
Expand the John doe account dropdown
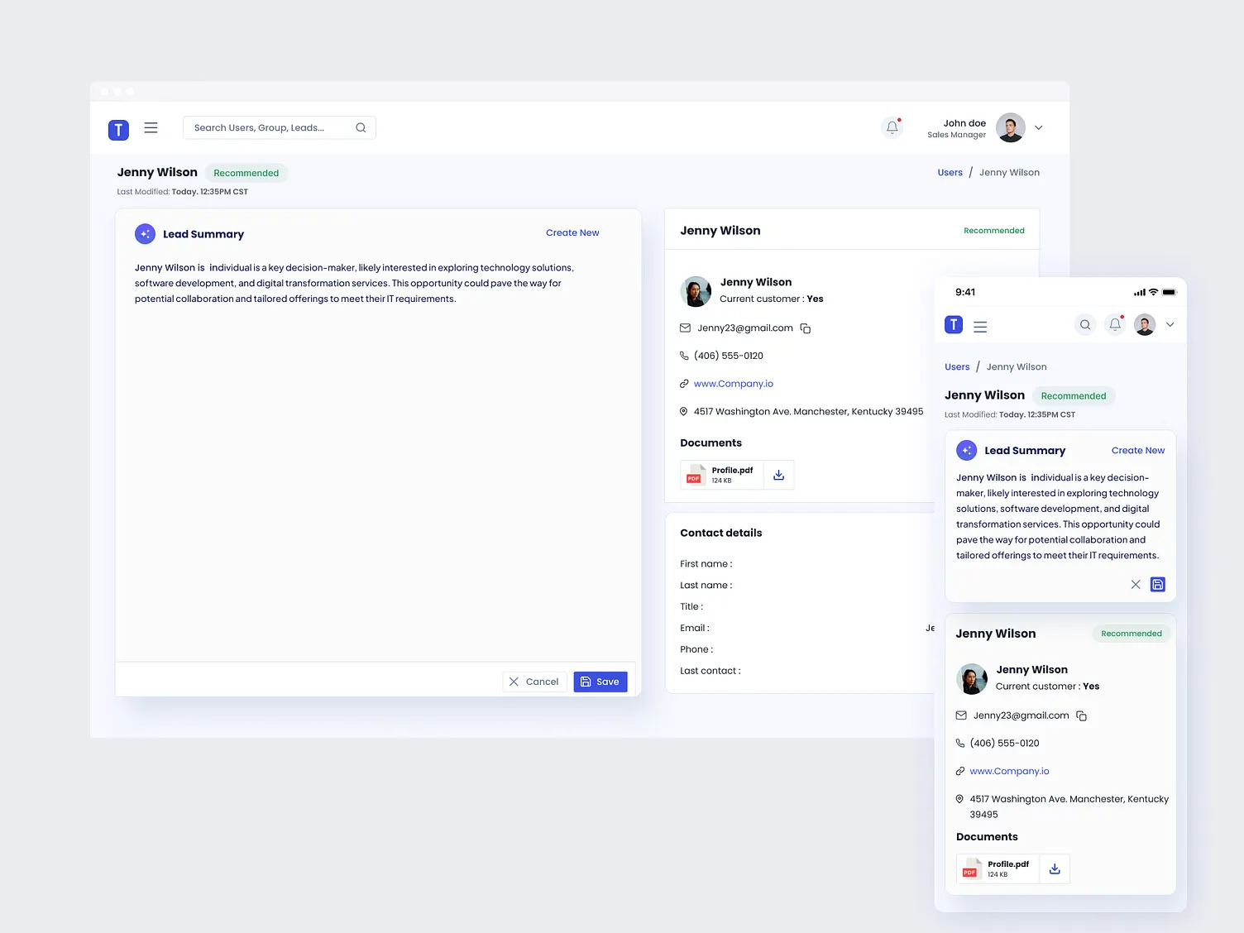click(x=1039, y=128)
